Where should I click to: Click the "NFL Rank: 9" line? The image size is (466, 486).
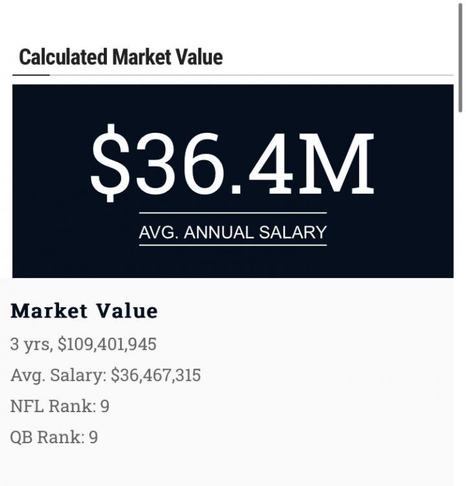coord(60,406)
